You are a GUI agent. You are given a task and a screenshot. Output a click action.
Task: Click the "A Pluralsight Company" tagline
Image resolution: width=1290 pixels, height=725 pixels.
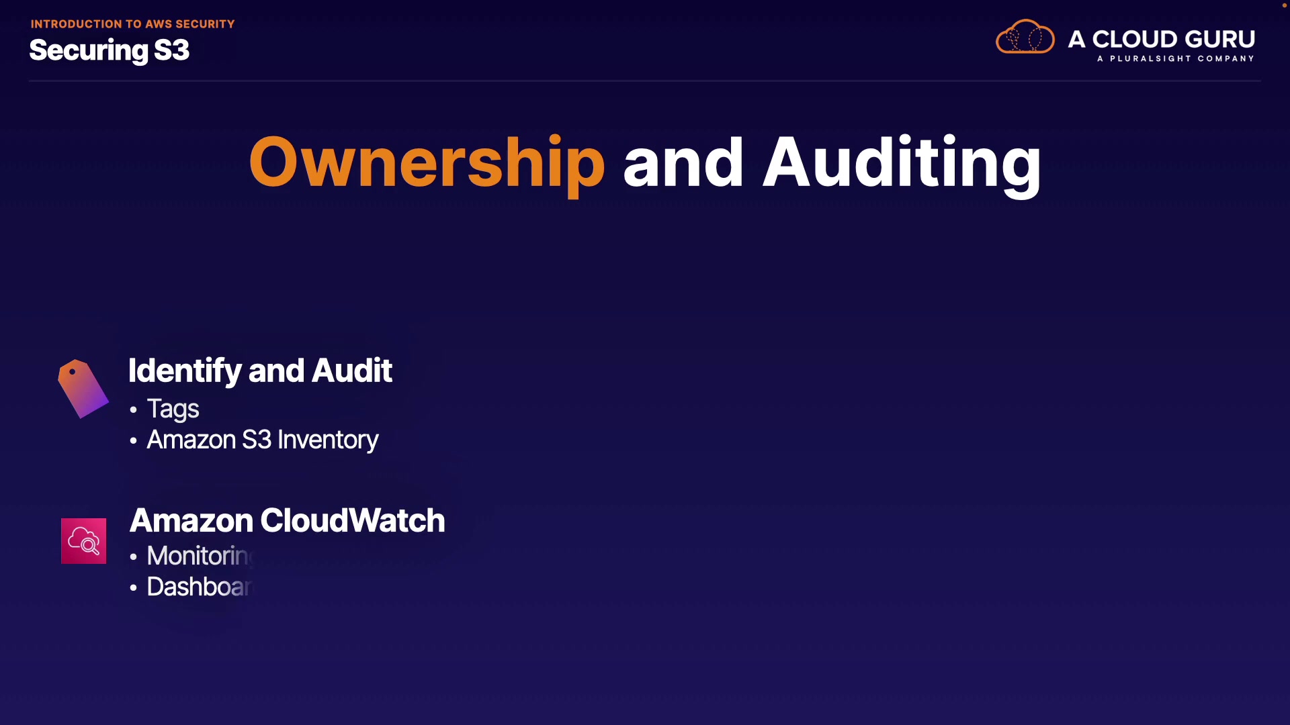(1175, 59)
